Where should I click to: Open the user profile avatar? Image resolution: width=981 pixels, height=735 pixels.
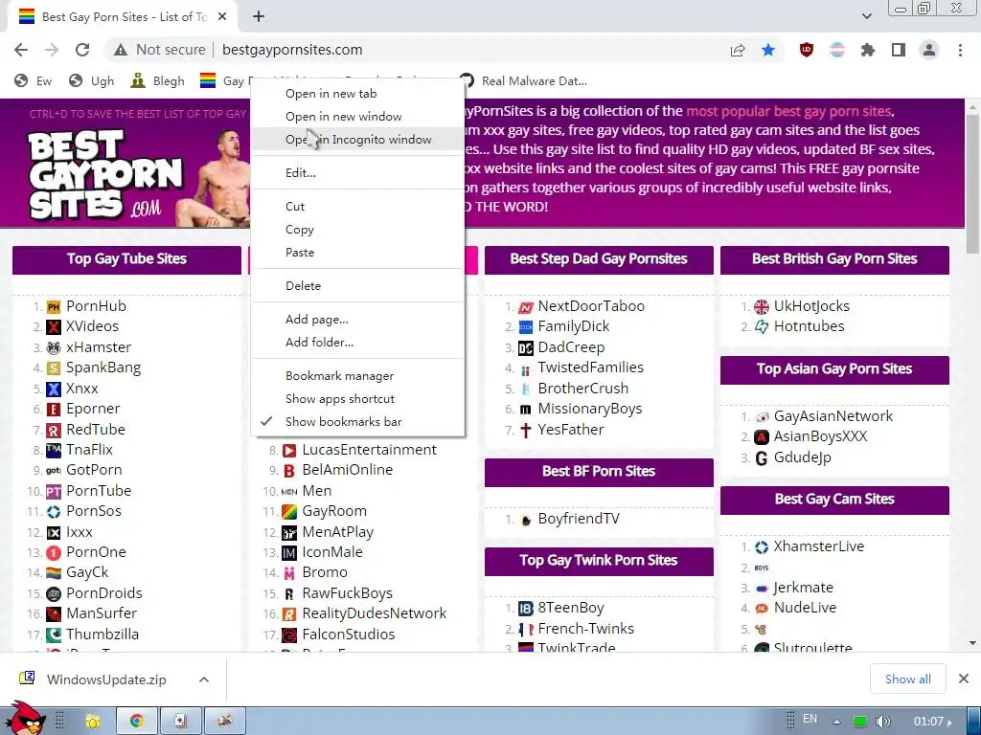929,50
